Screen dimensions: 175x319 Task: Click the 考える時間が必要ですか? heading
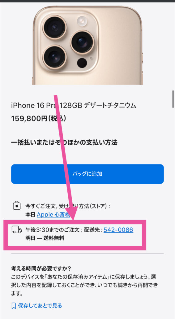point(41,269)
